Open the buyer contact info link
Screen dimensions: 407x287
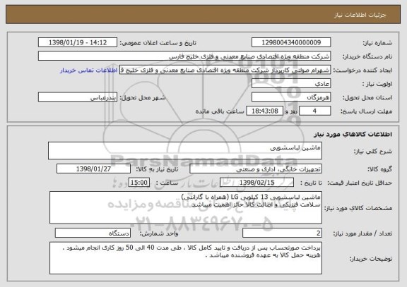[88, 71]
